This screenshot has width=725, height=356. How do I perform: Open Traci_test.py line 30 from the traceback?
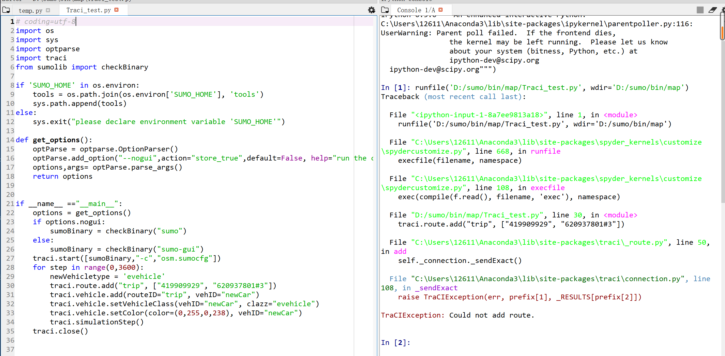click(x=476, y=215)
